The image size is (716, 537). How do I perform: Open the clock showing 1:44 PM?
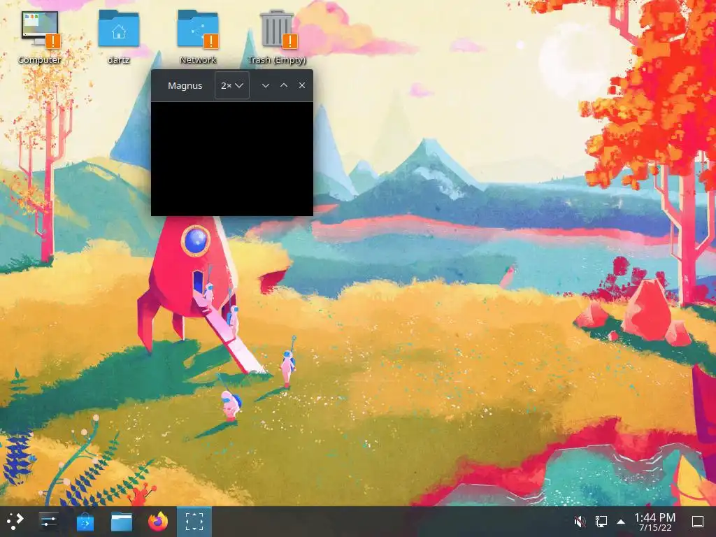click(x=654, y=522)
